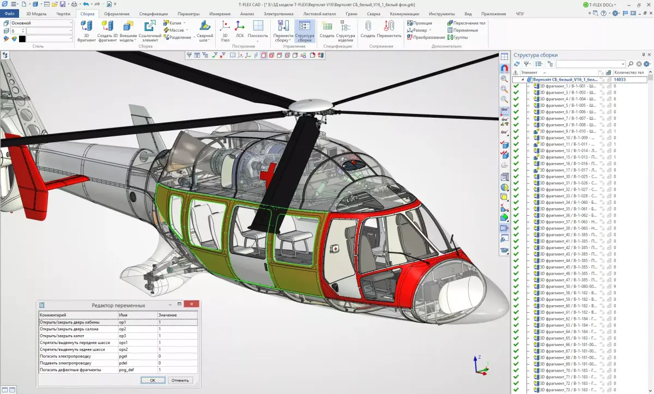Click Перенести сборку in Управление
The height and width of the screenshot is (394, 654).
pyautogui.click(x=283, y=31)
